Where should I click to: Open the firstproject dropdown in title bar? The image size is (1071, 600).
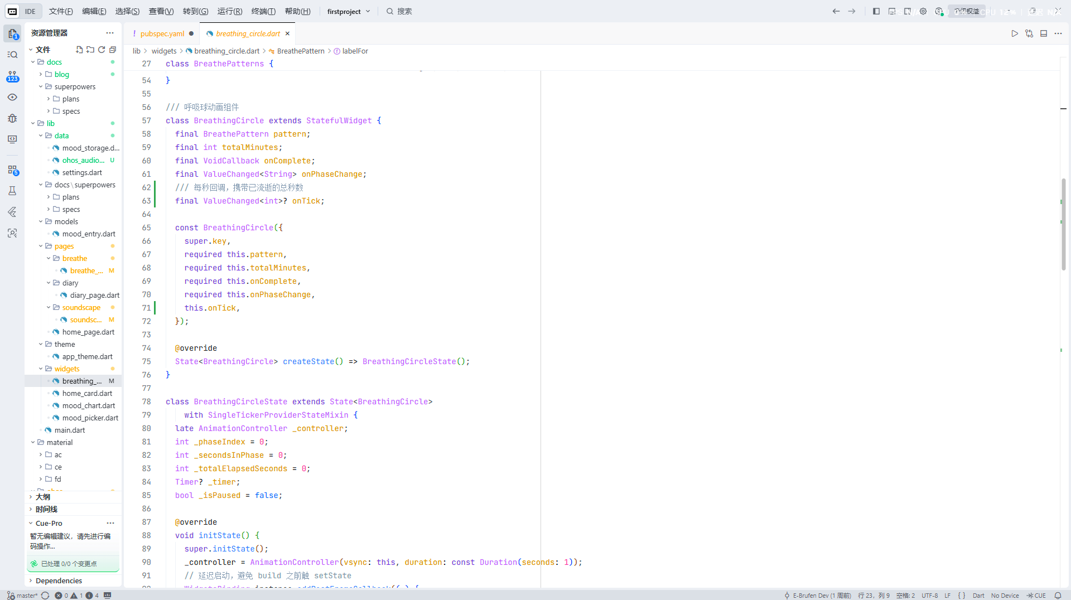(349, 11)
